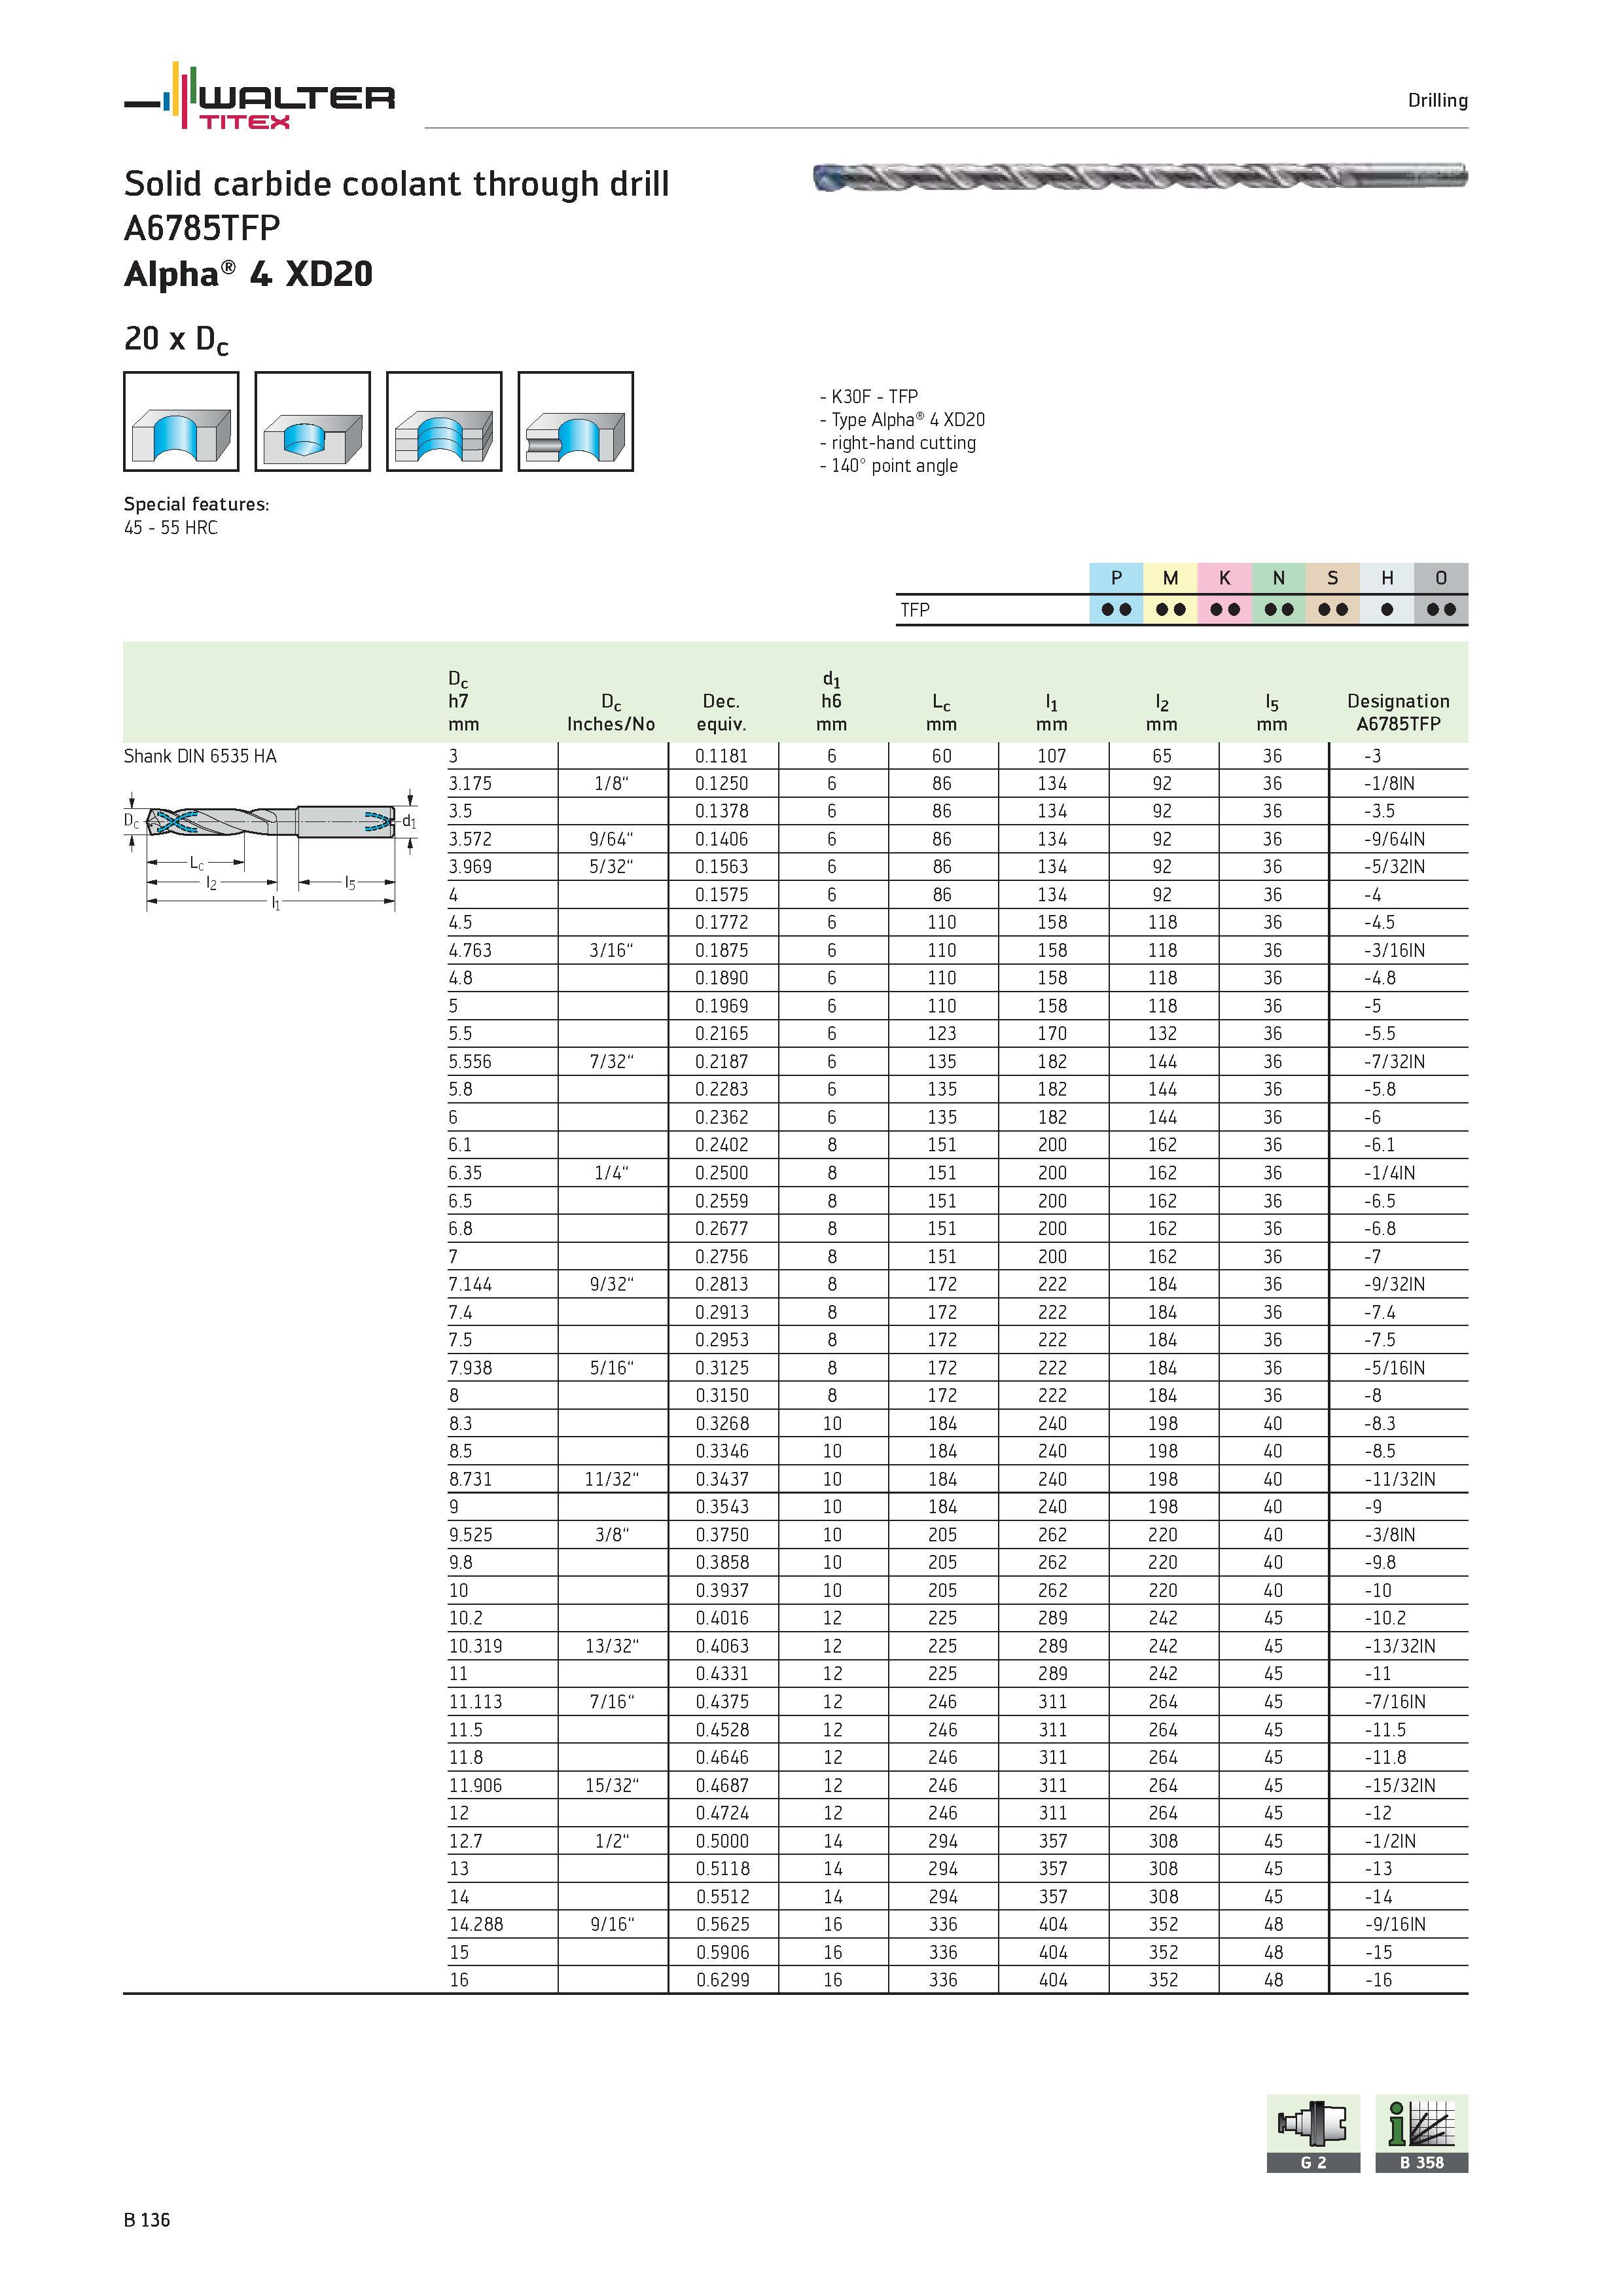Click the TFP row label in material table
Screen dimensions: 1623x2296
point(915,610)
